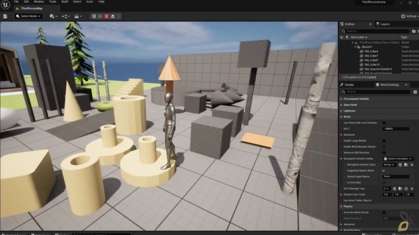419x235 pixels.
Task: Open the add content cube-plus menu
Action: [54, 16]
